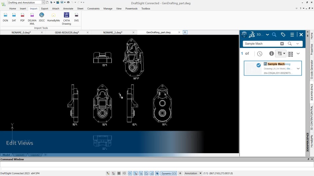Screen dimensions: 314x176
Task: Import a CATIA Drawing
Action: [66, 19]
